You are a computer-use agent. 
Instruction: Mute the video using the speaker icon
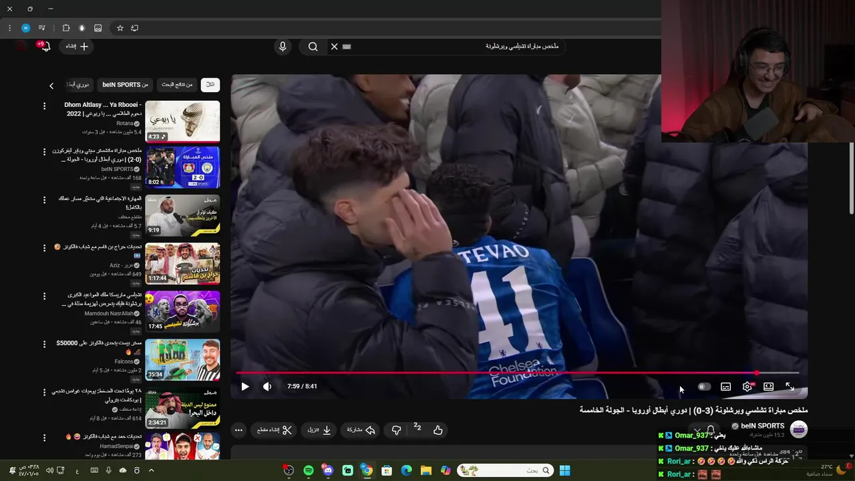tap(267, 386)
